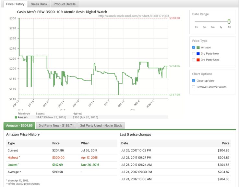Image resolution: width=240 pixels, height=187 pixels.
Task: Click the Jul 25, 2017 09:27 PM entry
Action: 136,158
